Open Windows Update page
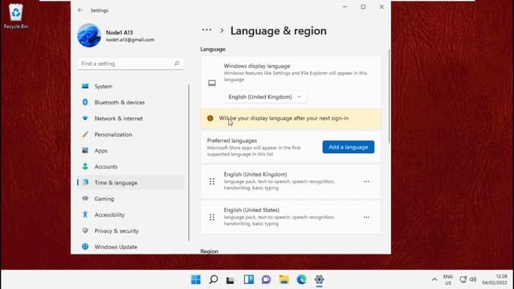Image resolution: width=514 pixels, height=289 pixels. click(x=131, y=246)
